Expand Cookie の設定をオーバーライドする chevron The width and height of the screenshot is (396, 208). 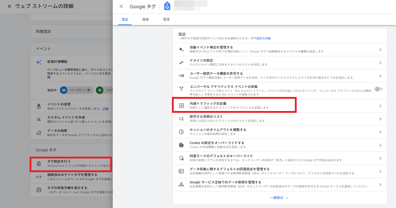pos(380,145)
